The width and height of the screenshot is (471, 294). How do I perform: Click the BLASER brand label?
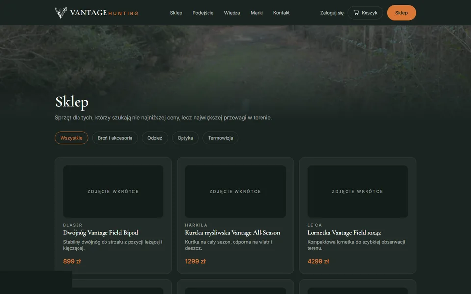coord(73,225)
